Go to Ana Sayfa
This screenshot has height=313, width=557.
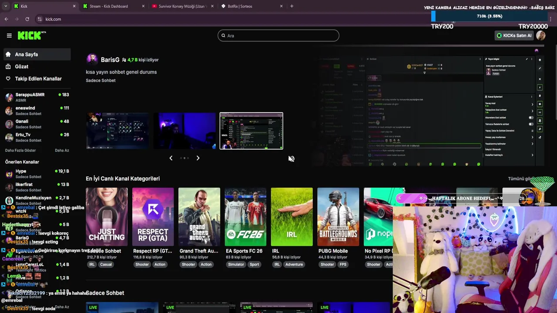coord(37,54)
